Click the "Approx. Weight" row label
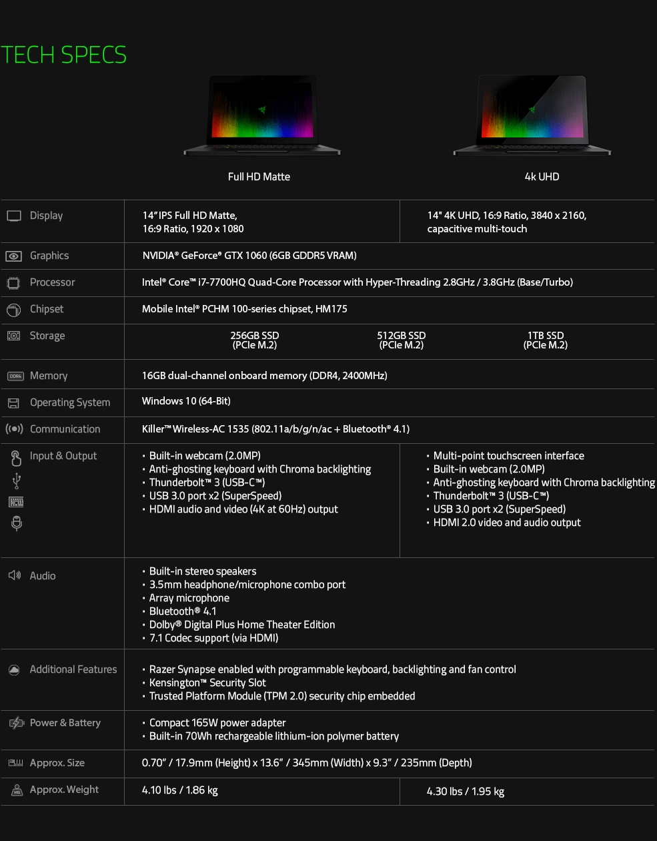 tap(64, 790)
